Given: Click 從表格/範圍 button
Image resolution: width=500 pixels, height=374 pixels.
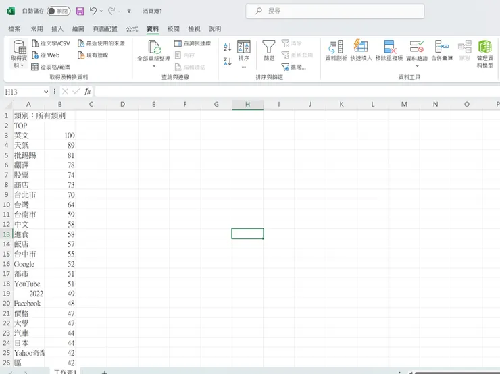Looking at the screenshot, I should pos(51,67).
